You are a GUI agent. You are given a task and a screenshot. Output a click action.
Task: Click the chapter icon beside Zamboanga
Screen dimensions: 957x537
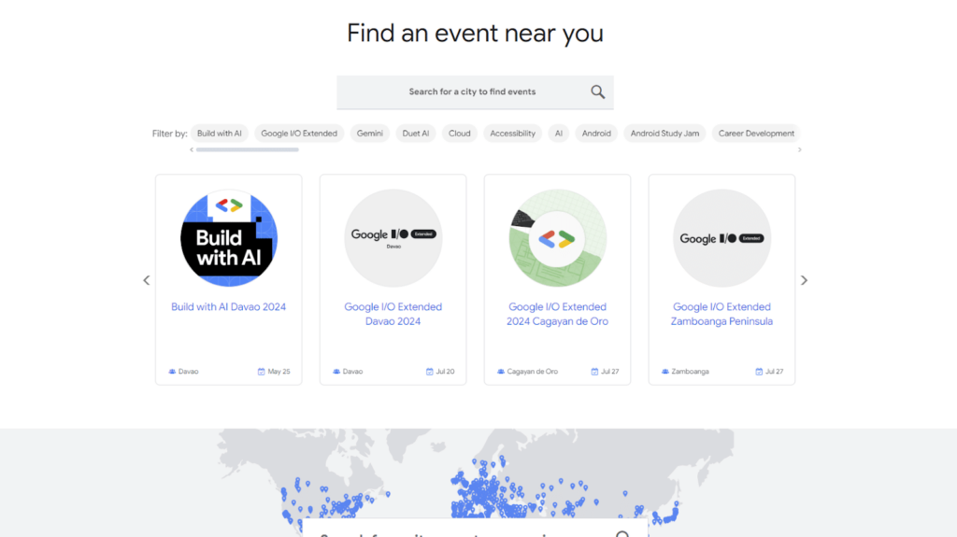click(665, 371)
